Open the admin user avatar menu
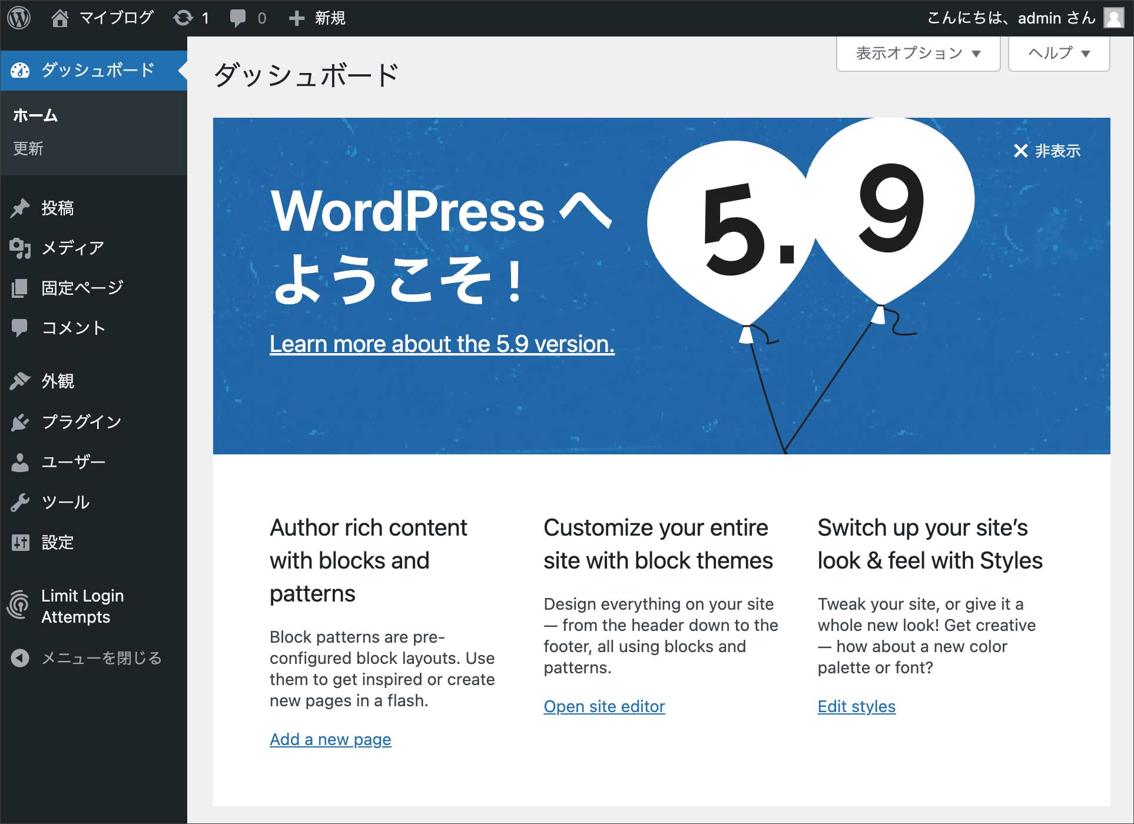 pyautogui.click(x=1113, y=18)
